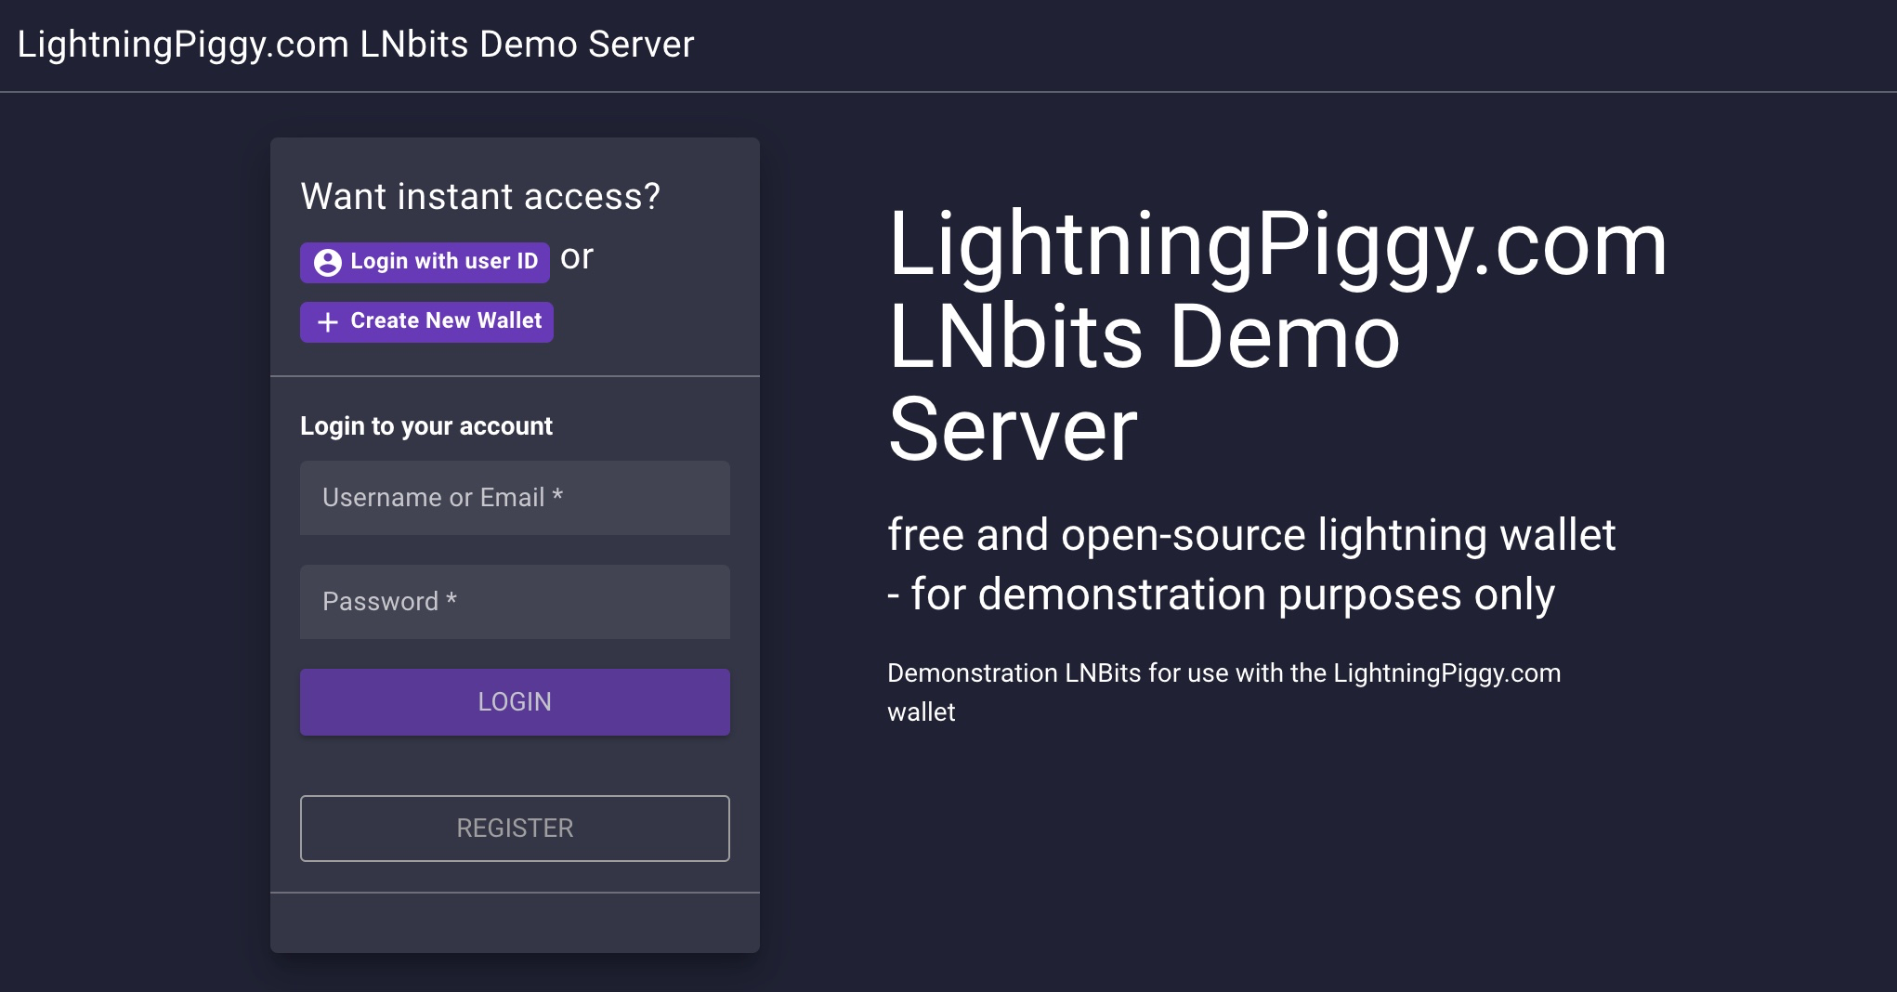Click the word 'or' beside the user ID button
The height and width of the screenshot is (992, 1897).
[577, 257]
